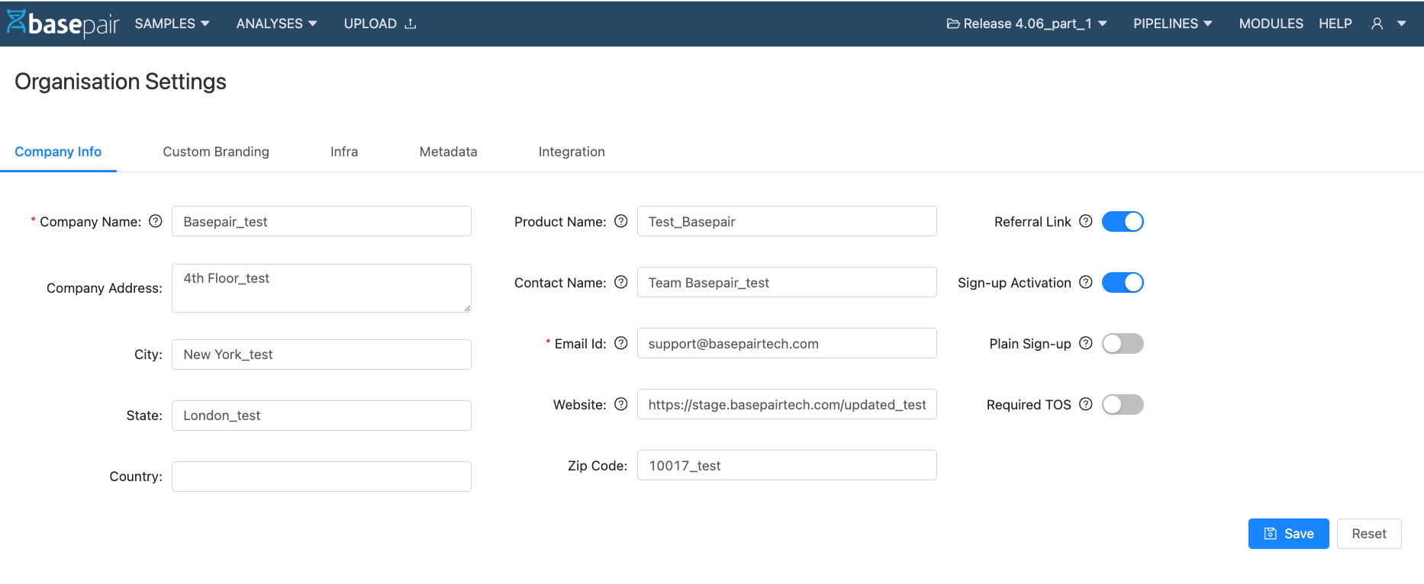This screenshot has width=1424, height=584.
Task: Open the PIPELINES dropdown
Action: click(1172, 24)
